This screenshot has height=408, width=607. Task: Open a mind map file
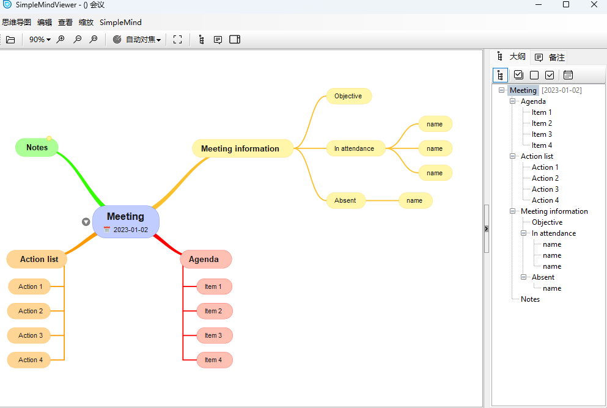click(x=11, y=39)
